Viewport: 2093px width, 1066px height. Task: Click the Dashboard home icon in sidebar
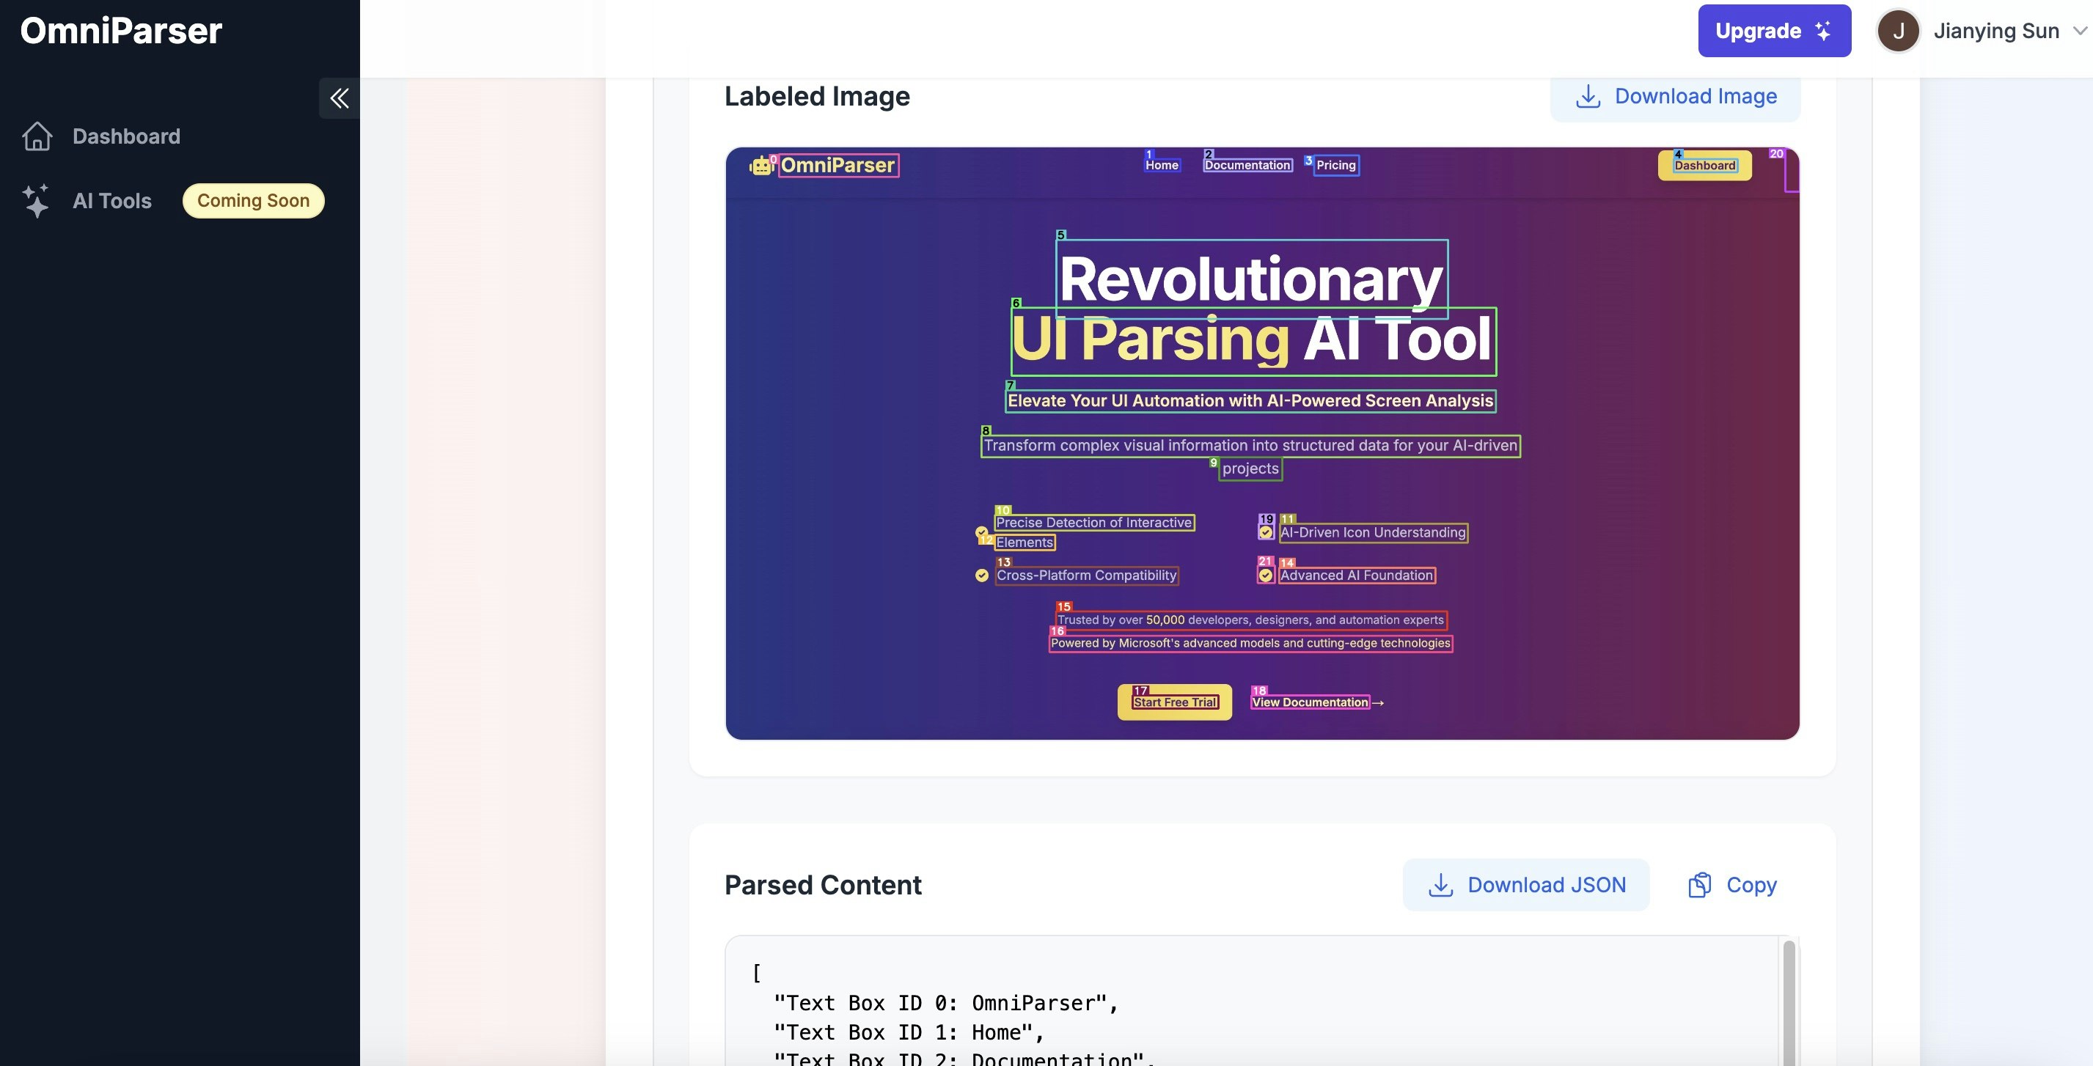pos(37,136)
